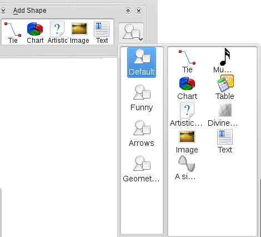Screen dimensions: 261x237
Task: Select Chart shape in popup grid
Action: tap(187, 88)
